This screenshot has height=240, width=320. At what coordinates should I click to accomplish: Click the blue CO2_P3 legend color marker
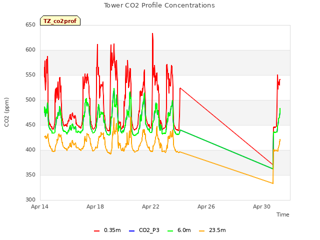click(132, 231)
